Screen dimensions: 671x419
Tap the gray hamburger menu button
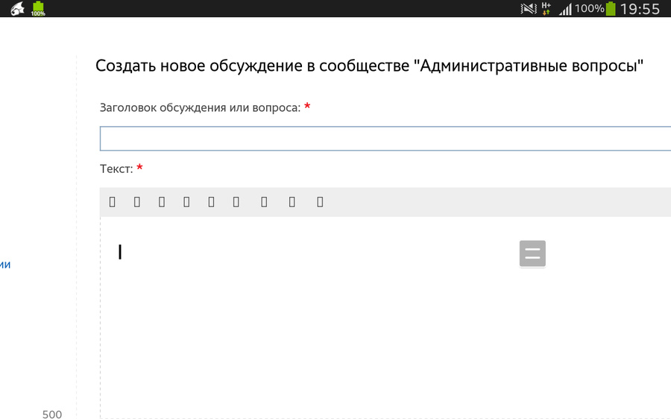coord(532,253)
